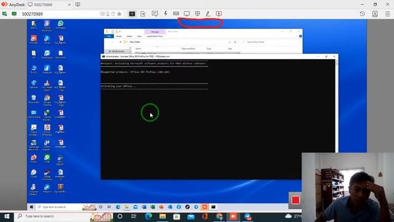Open Recycle Bin on remote desktop
The width and height of the screenshot is (394, 222).
34,99
